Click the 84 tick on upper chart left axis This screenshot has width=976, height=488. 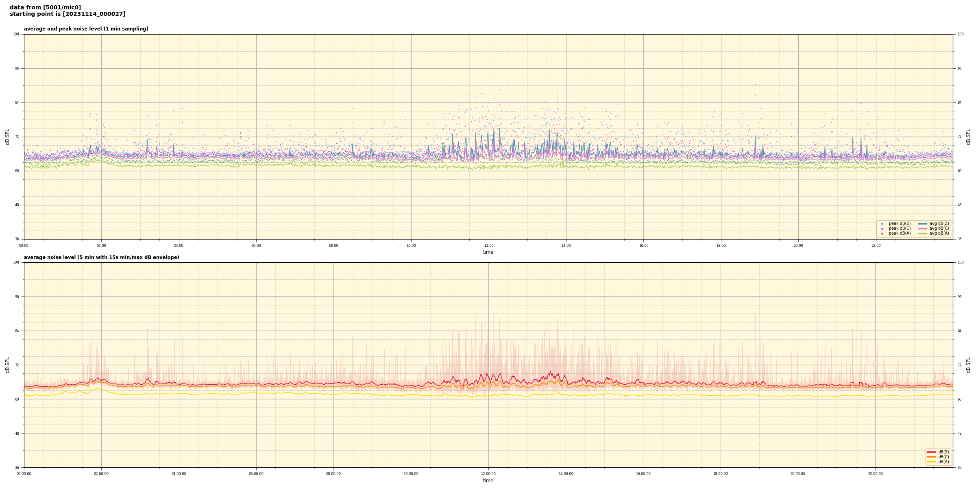point(17,102)
